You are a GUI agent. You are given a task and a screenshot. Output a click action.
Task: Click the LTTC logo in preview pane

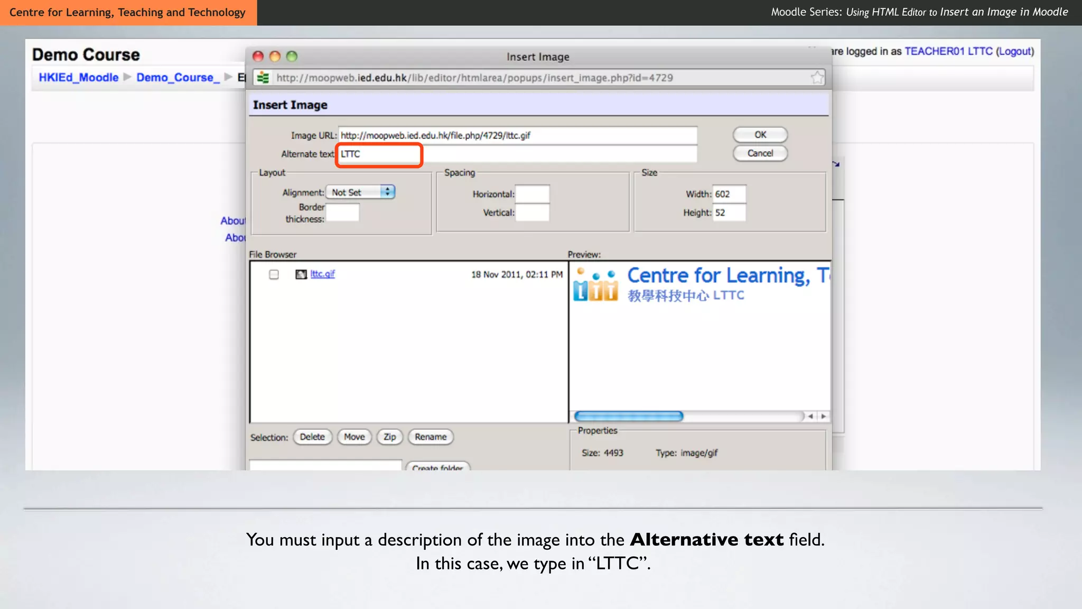click(x=595, y=286)
